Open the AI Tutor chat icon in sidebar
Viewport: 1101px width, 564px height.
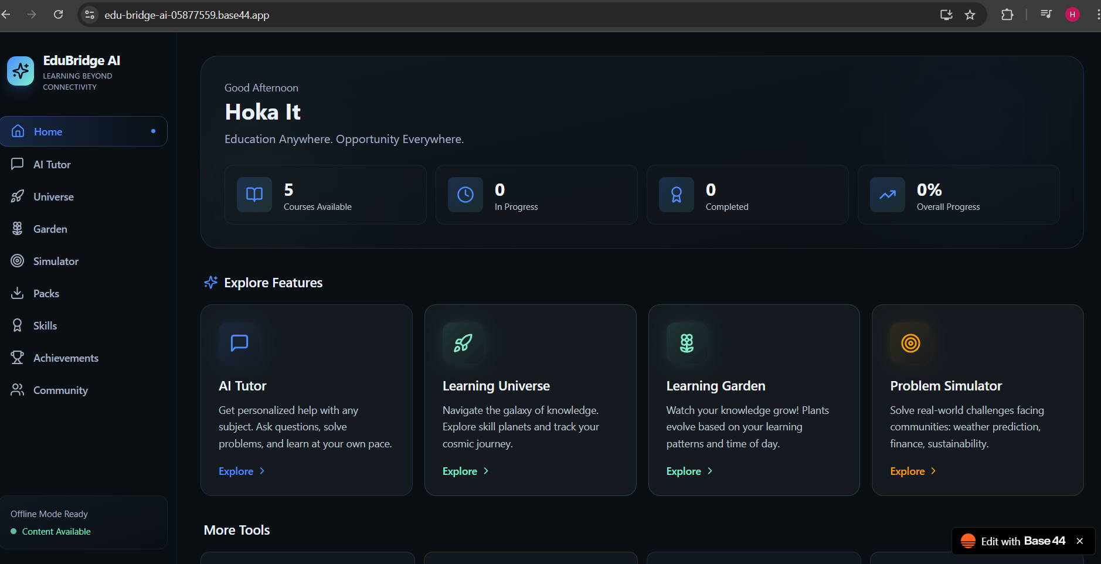[17, 164]
